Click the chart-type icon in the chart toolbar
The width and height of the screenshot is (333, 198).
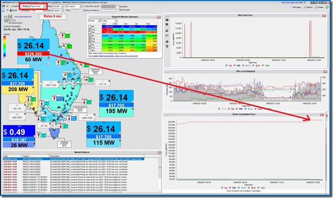click(x=167, y=30)
